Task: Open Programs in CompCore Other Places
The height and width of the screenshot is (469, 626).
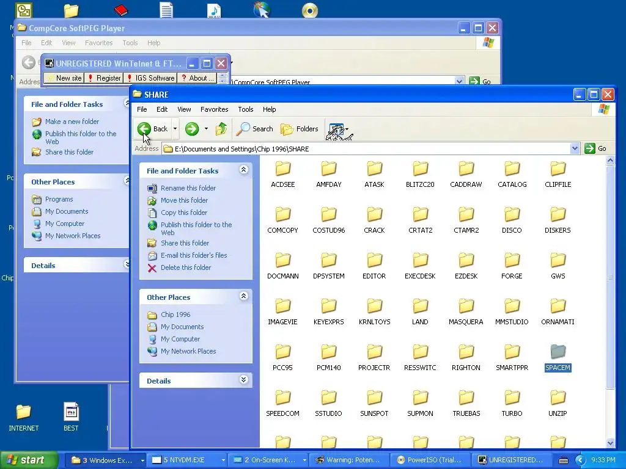Action: 59,200
